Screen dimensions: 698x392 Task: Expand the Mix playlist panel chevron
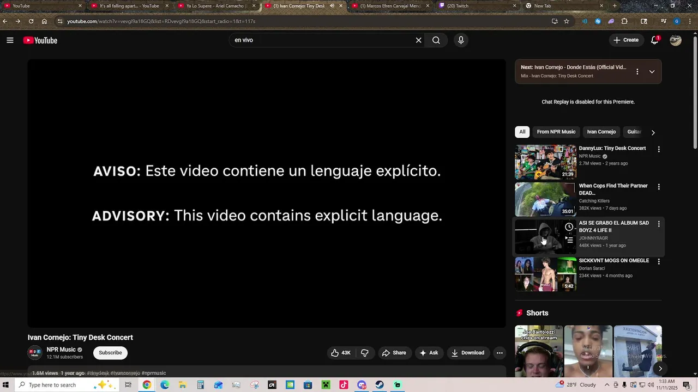click(652, 72)
